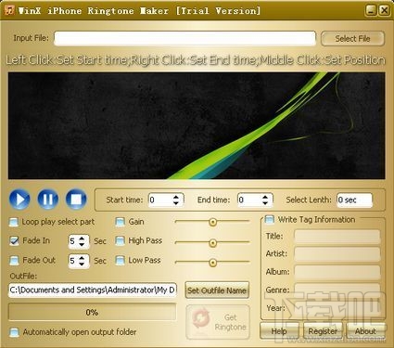Open the Register button

coord(323,331)
